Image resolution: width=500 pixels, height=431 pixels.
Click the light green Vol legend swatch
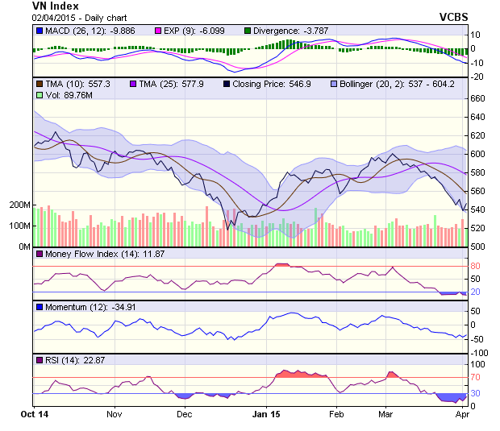coord(39,95)
